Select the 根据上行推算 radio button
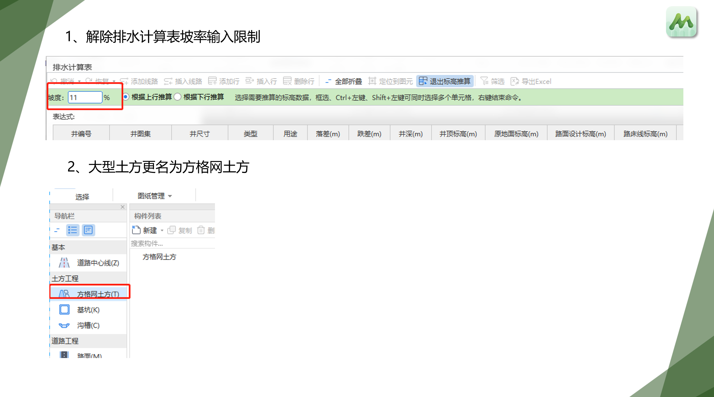The image size is (714, 397). tap(126, 97)
